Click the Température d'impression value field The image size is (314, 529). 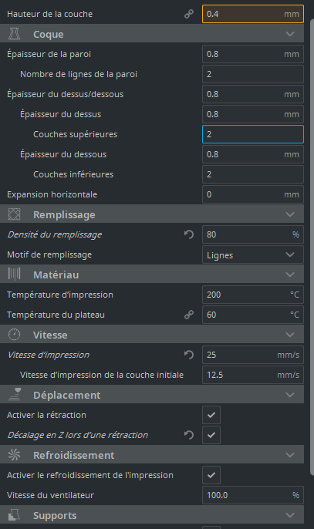(x=253, y=295)
